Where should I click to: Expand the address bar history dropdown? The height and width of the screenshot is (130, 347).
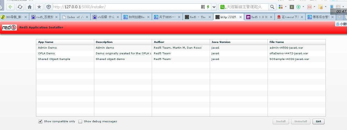coord(214,7)
